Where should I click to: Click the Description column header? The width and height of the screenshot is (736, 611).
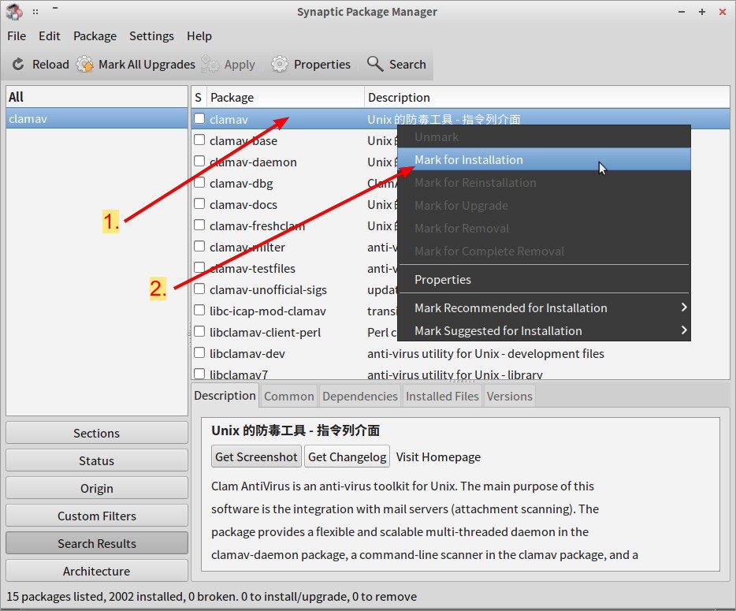coord(547,97)
